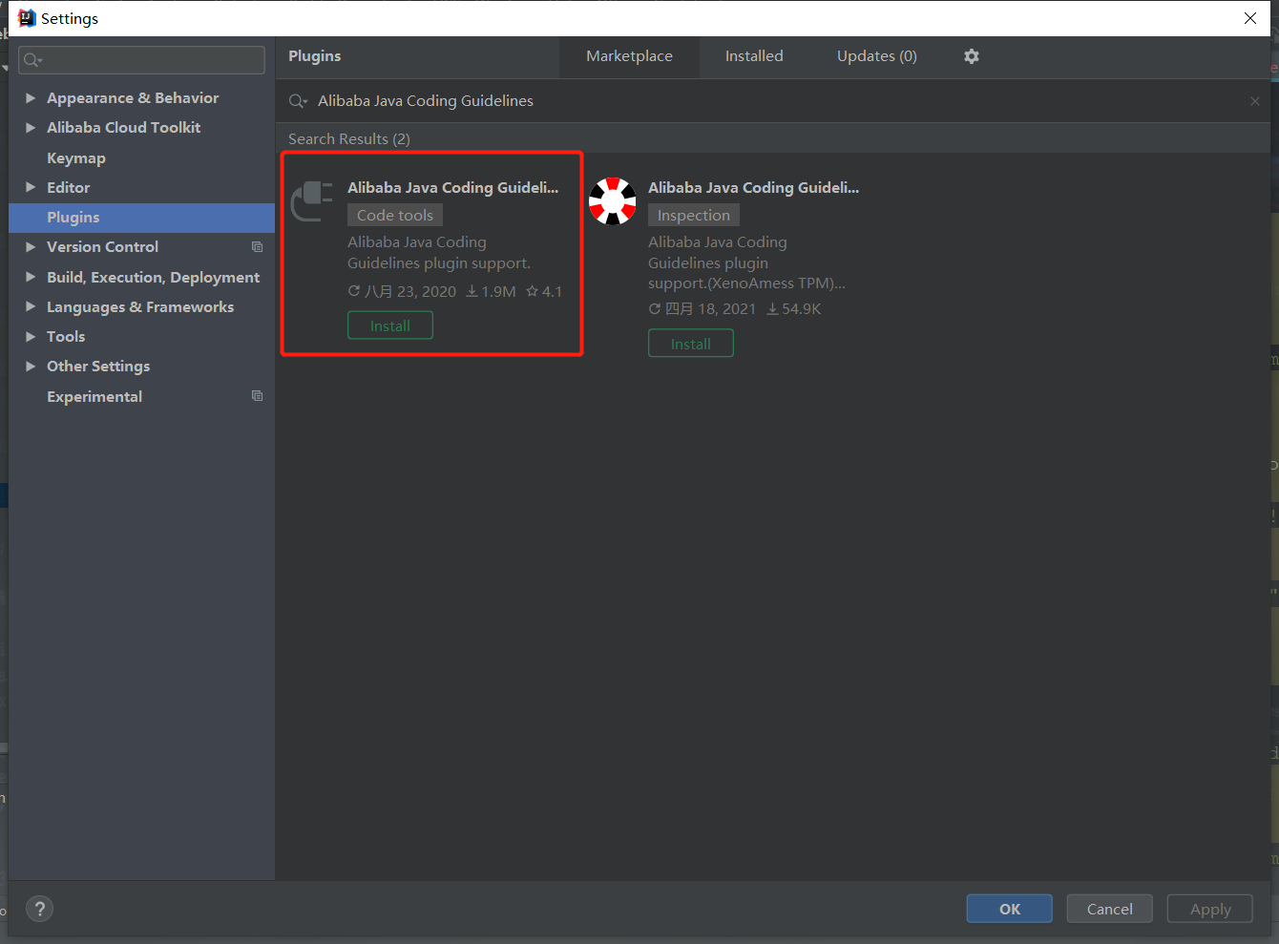Switch to the Installed tab

tap(754, 56)
